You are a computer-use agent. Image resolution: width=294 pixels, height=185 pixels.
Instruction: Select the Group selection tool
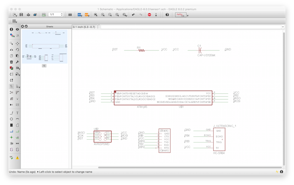[x=11, y=43]
